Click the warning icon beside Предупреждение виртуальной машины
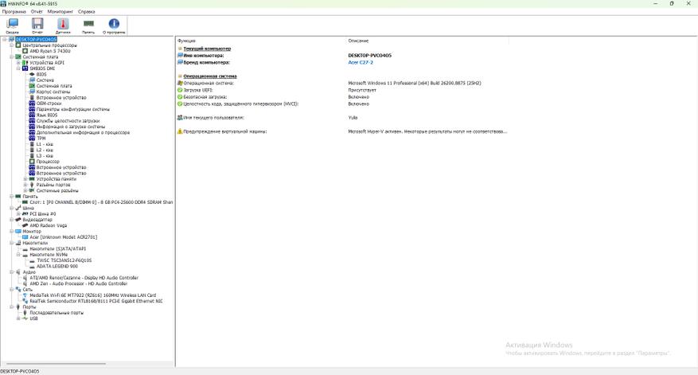This screenshot has width=698, height=375. [x=180, y=131]
